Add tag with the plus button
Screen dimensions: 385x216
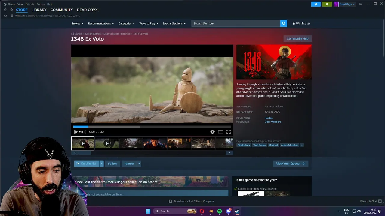coord(302,145)
